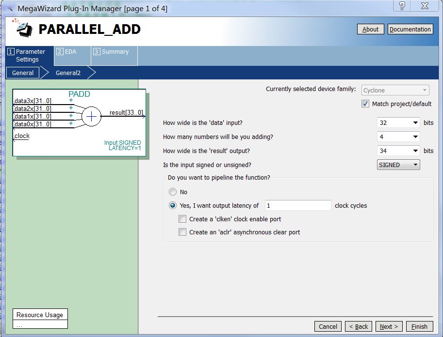Viewport: 443px width, 337px height.
Task: Toggle Match project/default checkbox
Action: click(x=365, y=104)
